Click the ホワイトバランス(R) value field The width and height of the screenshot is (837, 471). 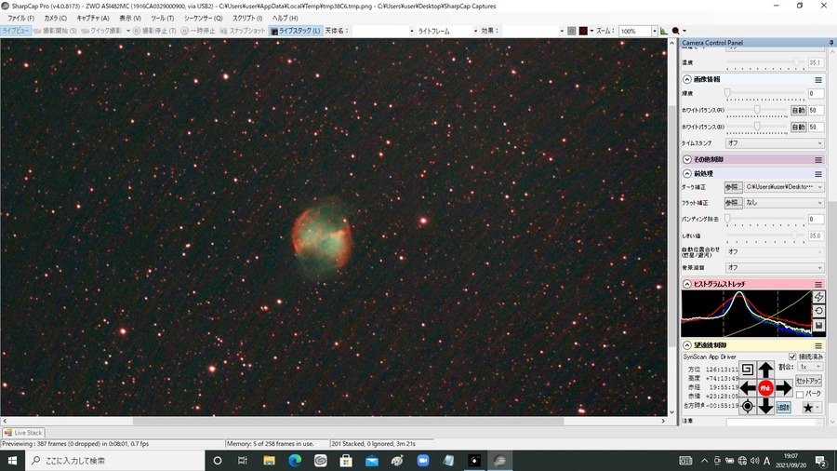point(816,111)
